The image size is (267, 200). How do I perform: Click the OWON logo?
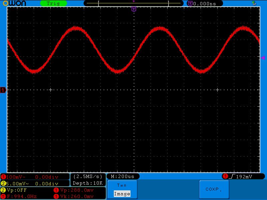(x=14, y=3)
